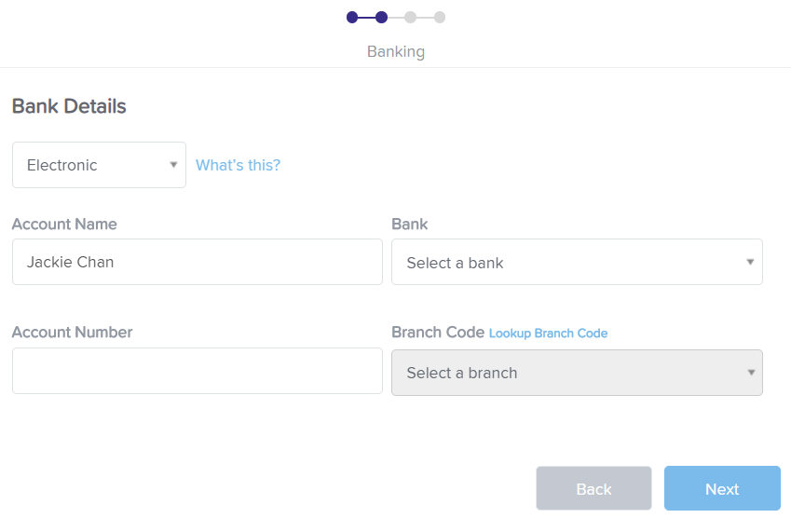The width and height of the screenshot is (791, 518).
Task: Click the Banking step label
Action: 396,51
